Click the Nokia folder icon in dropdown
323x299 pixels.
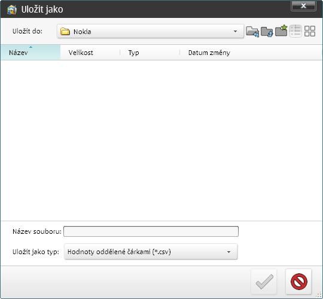click(65, 32)
